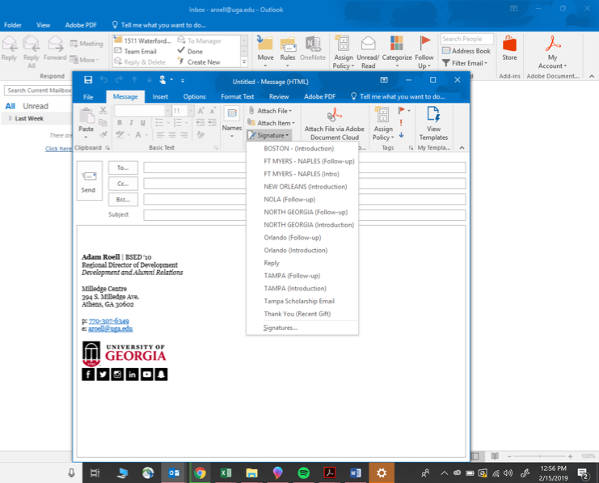This screenshot has height=483, width=599.
Task: Set Low Importance down arrow
Action: point(401,134)
